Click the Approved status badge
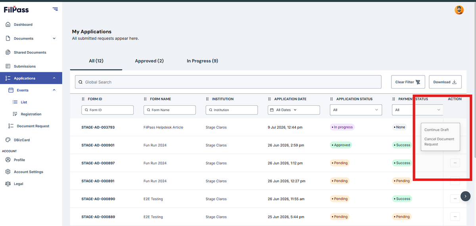This screenshot has height=226, width=476. (x=341, y=145)
